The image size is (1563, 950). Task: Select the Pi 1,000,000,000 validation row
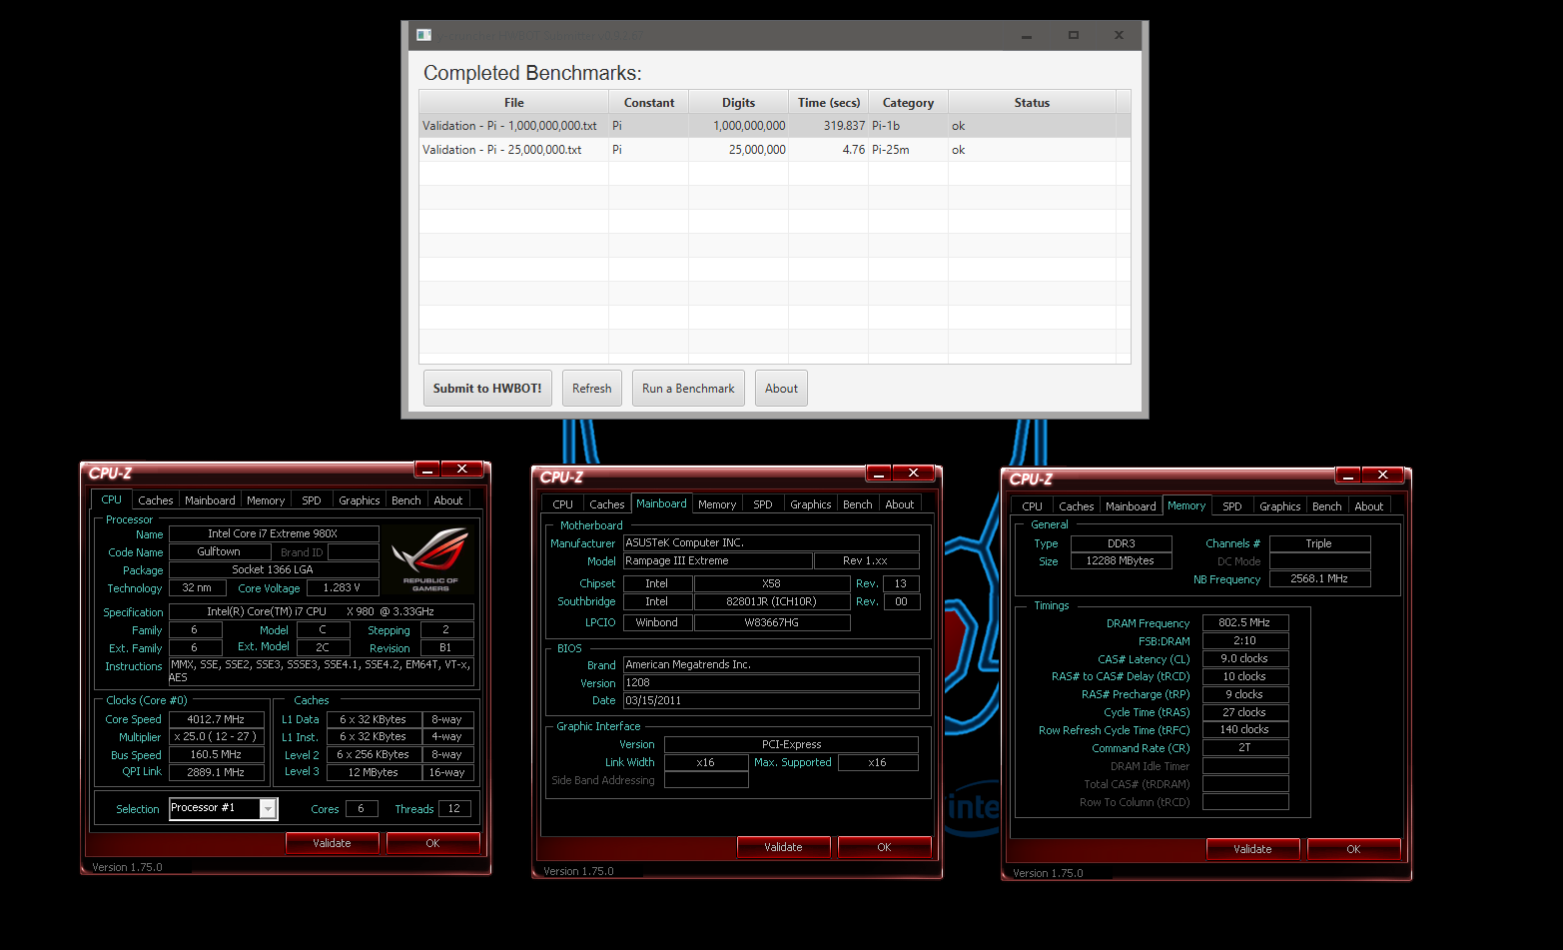click(775, 126)
